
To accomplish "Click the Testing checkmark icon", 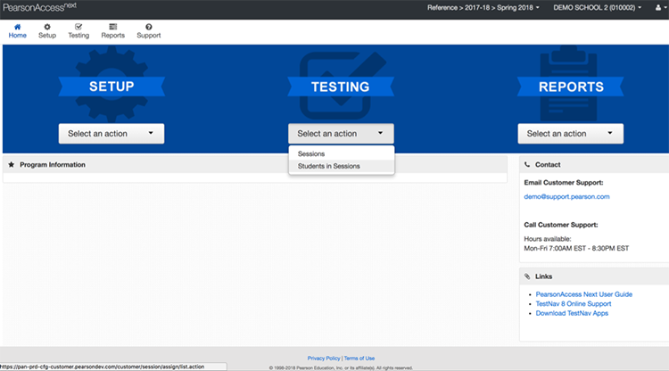I will [78, 28].
